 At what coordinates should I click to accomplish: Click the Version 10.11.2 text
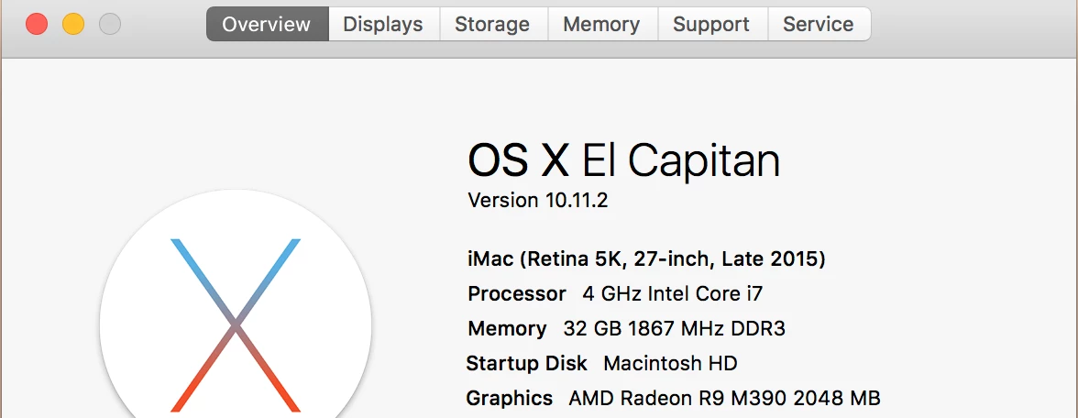[538, 201]
